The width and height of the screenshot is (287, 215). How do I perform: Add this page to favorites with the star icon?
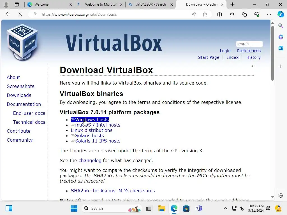tap(205, 14)
